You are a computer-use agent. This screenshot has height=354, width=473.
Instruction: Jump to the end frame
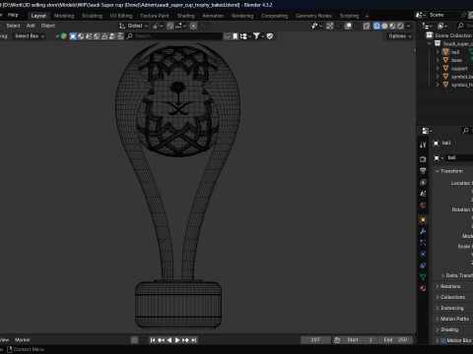(194, 340)
